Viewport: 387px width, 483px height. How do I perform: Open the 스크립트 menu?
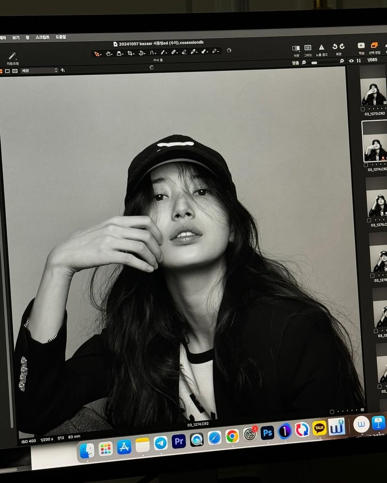(x=43, y=37)
